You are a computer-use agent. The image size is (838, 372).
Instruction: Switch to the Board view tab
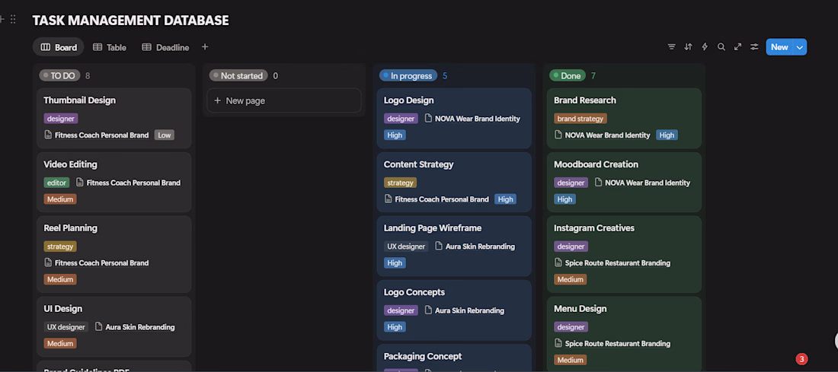(x=58, y=47)
